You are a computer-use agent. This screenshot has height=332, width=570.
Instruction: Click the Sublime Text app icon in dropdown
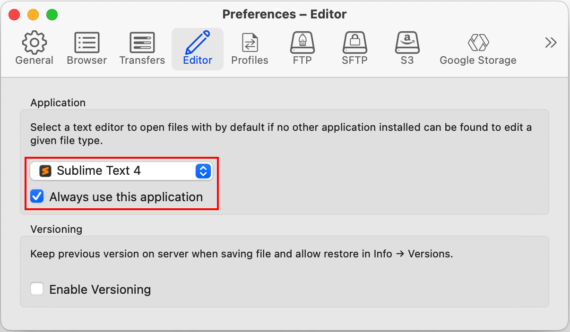click(x=45, y=171)
